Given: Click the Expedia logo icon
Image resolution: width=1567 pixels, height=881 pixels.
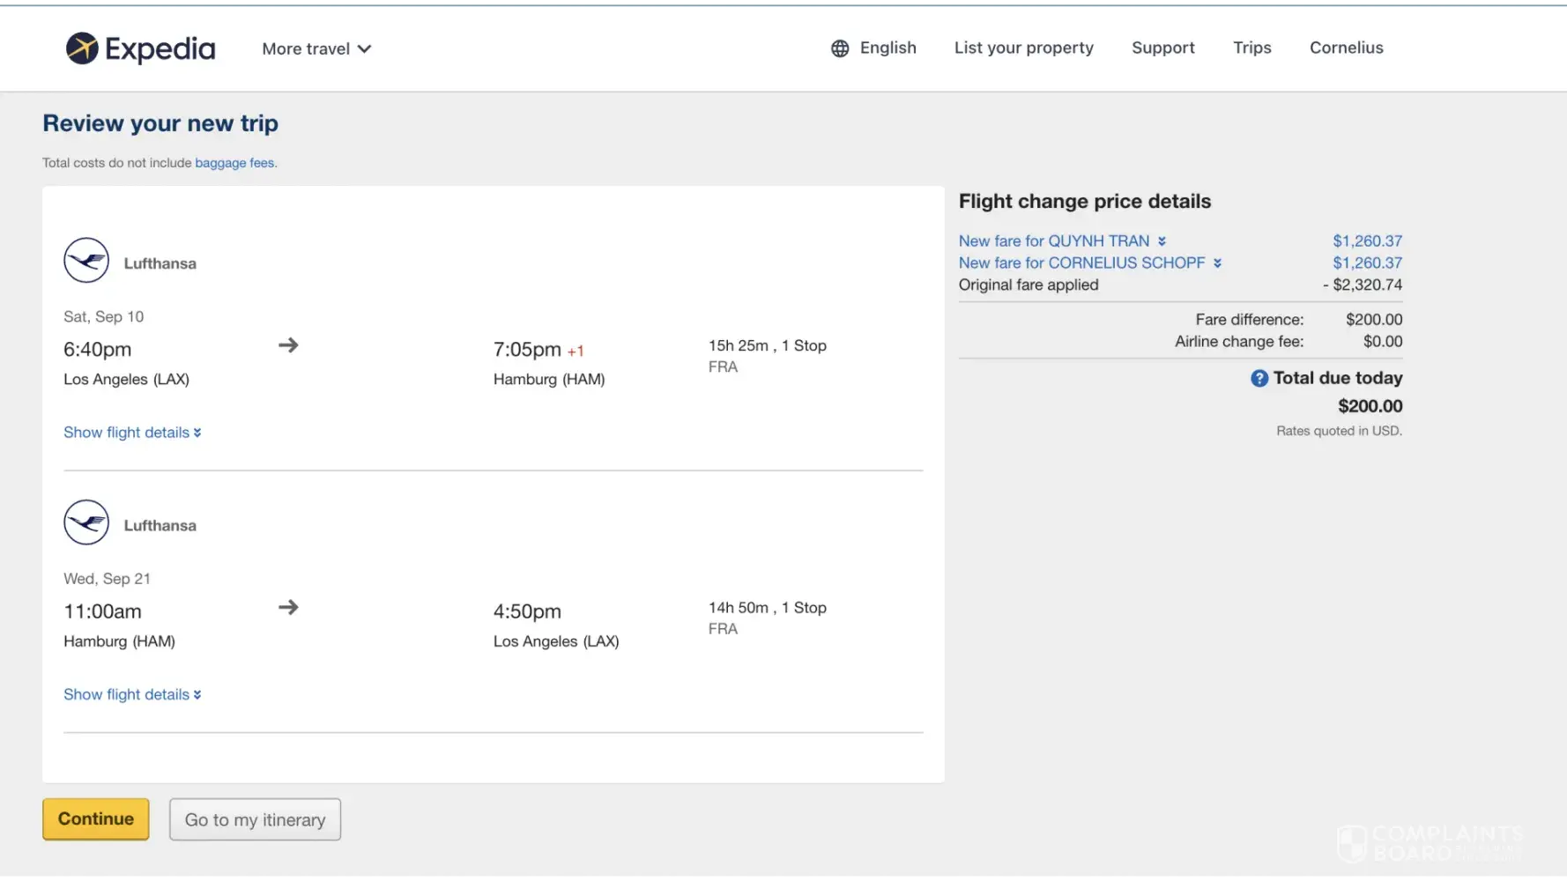Looking at the screenshot, I should tap(82, 48).
